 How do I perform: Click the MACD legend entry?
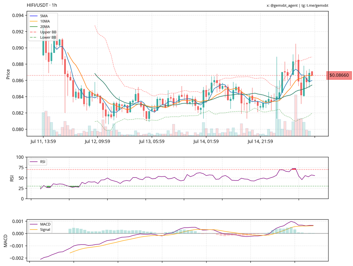coord(41,224)
